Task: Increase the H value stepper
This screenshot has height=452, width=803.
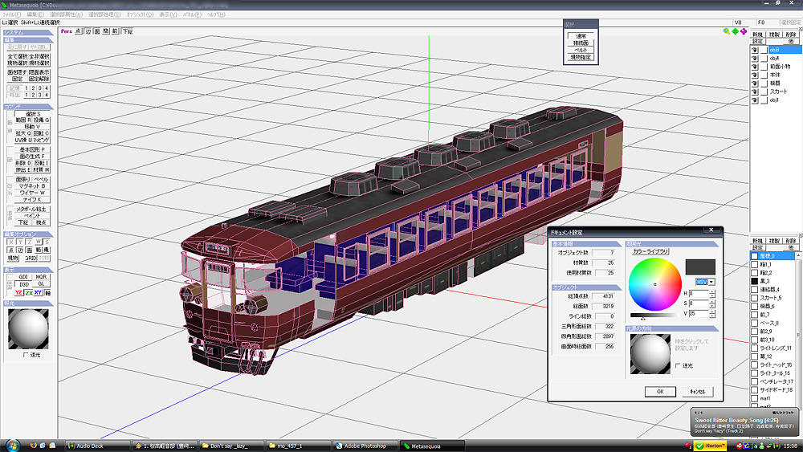Action: pyautogui.click(x=711, y=291)
